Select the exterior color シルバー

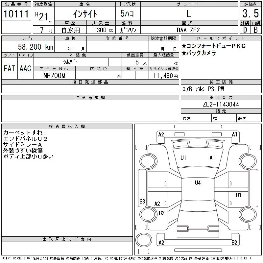pyautogui.click(x=71, y=62)
